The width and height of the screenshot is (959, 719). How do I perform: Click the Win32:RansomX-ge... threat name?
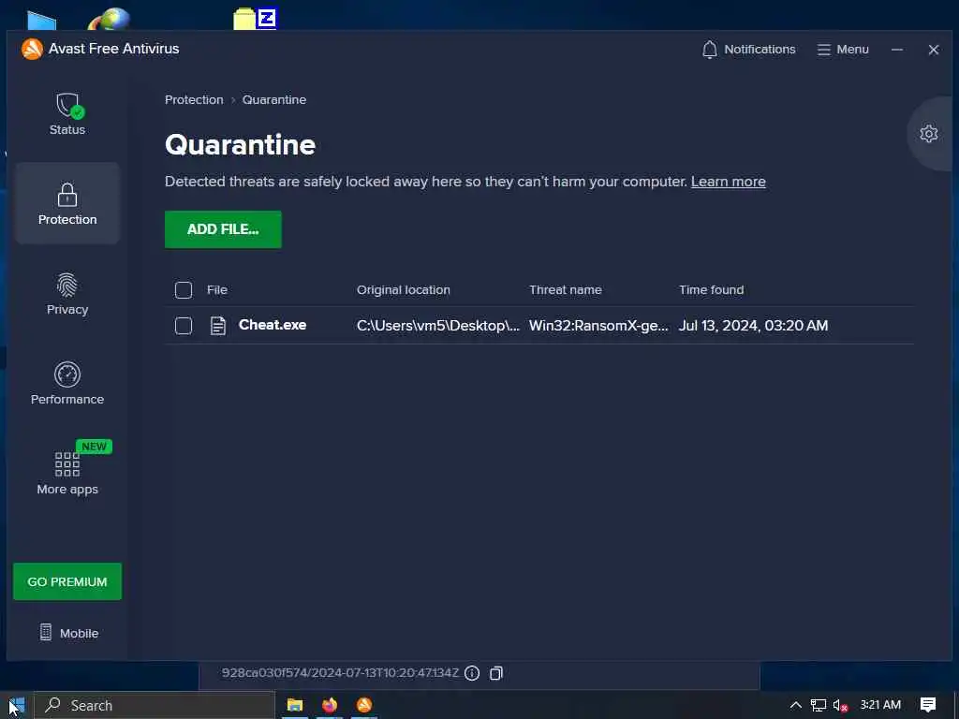[598, 325]
